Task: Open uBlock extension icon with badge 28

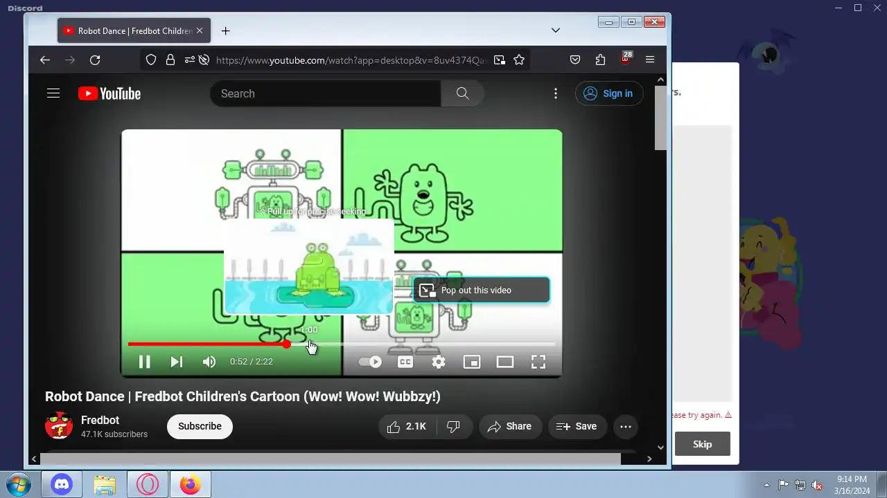Action: 626,59
